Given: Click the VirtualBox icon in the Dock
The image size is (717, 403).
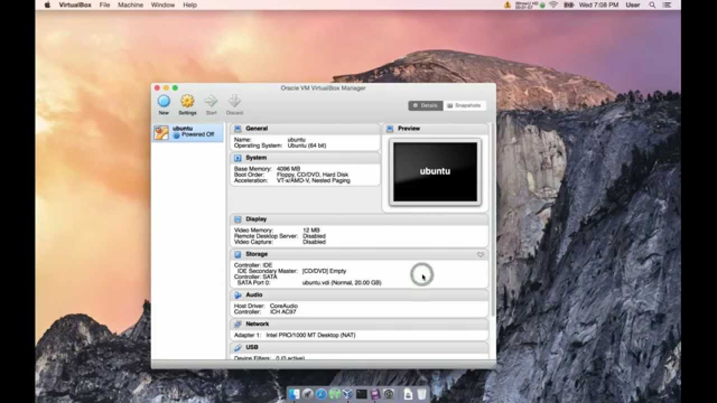Looking at the screenshot, I should point(348,394).
